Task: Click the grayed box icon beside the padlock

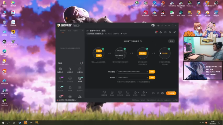Action: pyautogui.click(x=165, y=32)
